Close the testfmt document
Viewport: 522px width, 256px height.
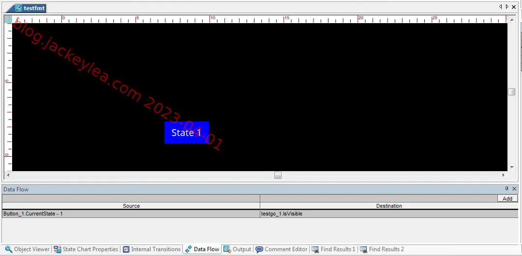coord(514,7)
